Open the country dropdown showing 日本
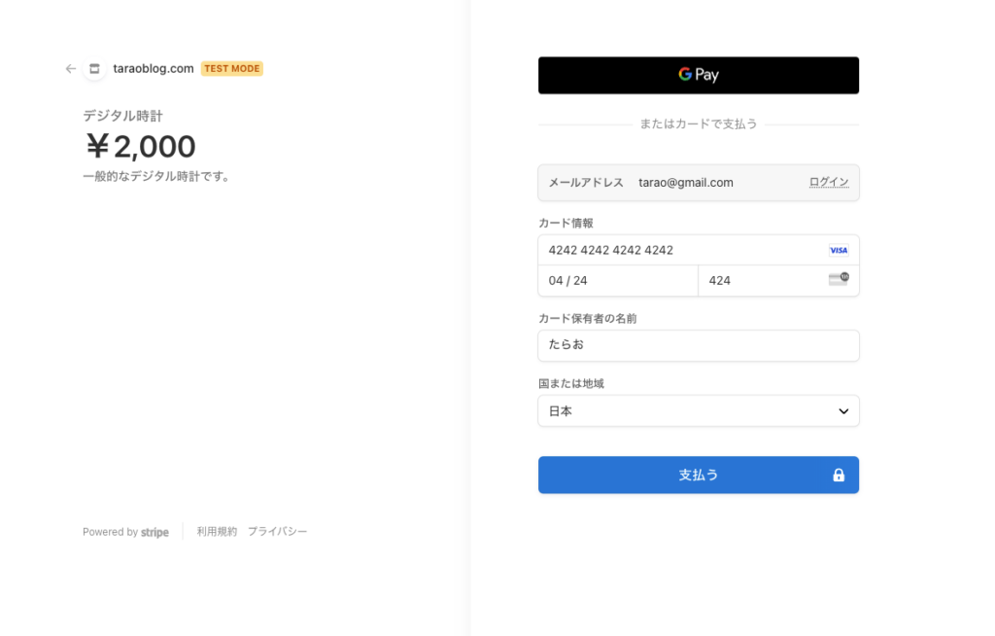995x636 pixels. (698, 411)
